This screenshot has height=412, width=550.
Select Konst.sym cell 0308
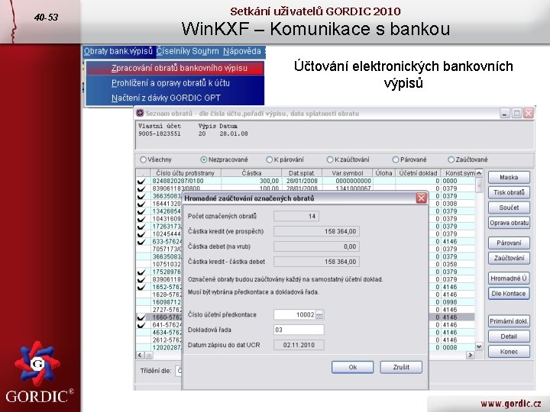tap(458, 204)
